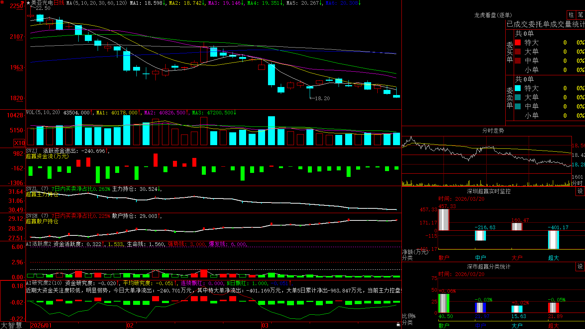Click the 22.50 high price annotation

[43, 8]
